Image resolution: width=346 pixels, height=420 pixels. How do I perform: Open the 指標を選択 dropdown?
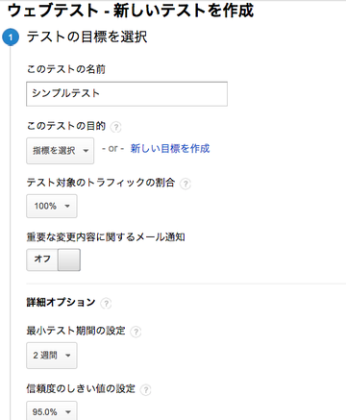tap(61, 151)
